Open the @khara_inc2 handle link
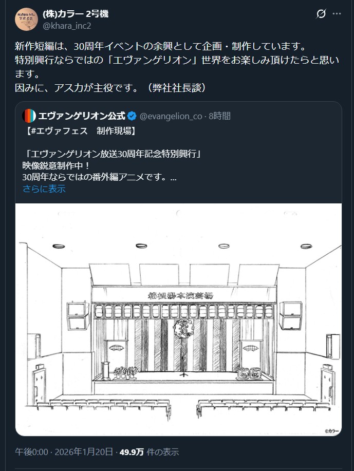Image resolution: width=354 pixels, height=471 pixels. click(x=67, y=26)
